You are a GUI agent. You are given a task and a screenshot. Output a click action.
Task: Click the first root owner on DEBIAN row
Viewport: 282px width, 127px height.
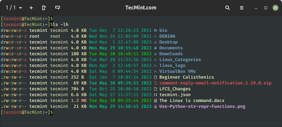(x=34, y=36)
